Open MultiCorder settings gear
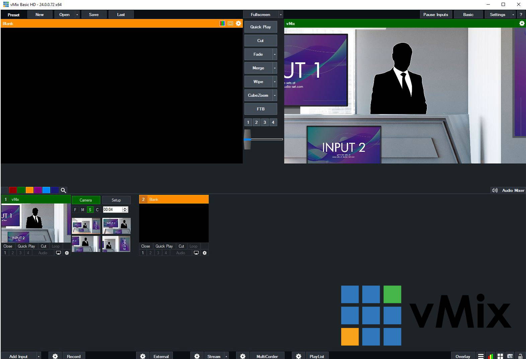 coord(243,356)
